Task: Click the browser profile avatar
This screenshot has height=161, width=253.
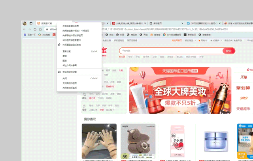Action: (25, 23)
